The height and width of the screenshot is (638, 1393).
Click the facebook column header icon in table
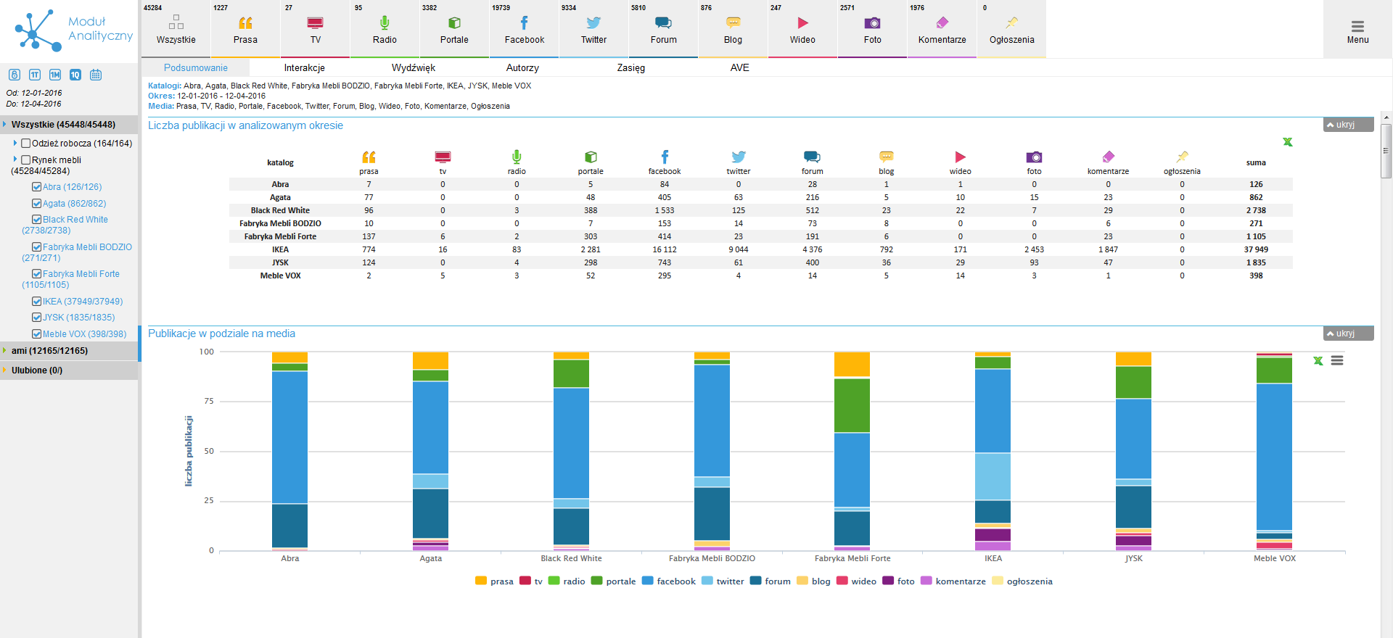665,157
